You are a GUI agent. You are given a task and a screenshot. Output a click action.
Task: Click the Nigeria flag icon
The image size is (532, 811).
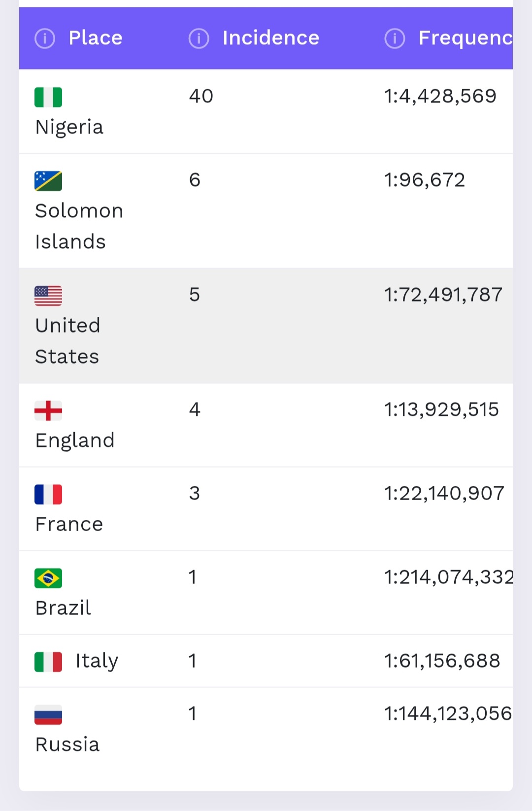pyautogui.click(x=48, y=97)
